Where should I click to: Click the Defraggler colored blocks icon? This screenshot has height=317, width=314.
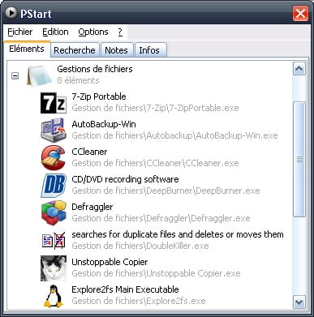tap(54, 213)
